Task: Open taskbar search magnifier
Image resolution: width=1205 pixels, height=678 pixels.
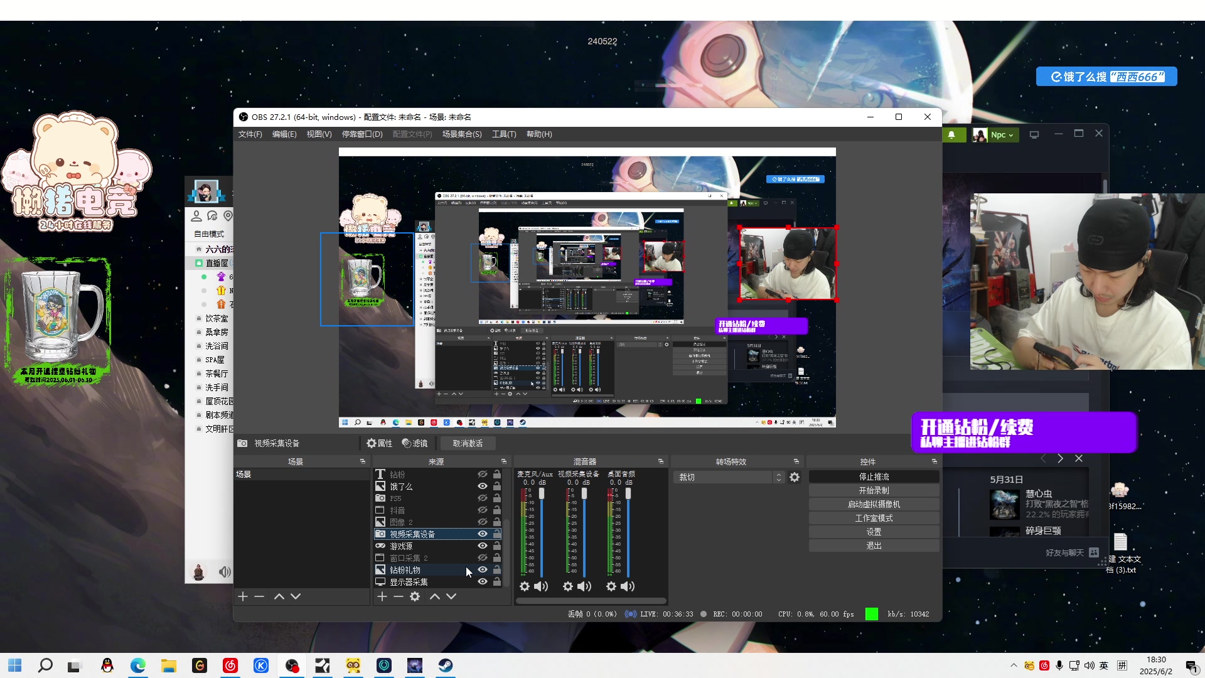Action: [45, 665]
